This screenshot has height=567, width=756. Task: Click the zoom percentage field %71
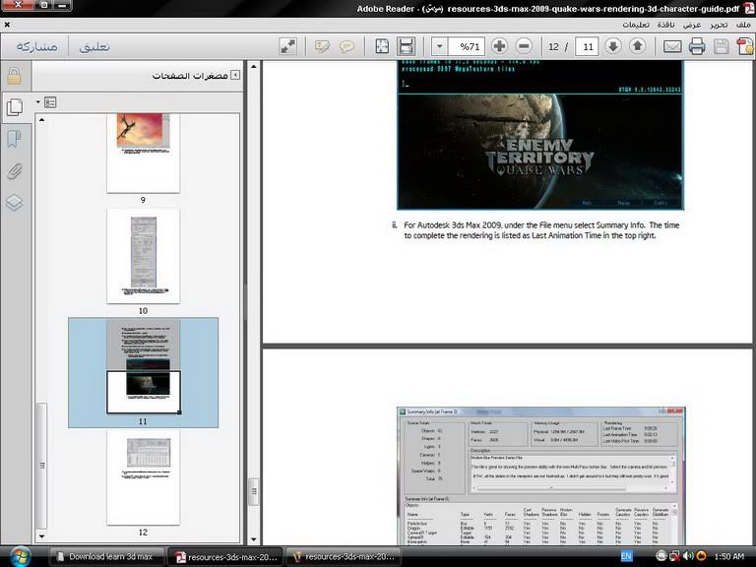point(467,47)
